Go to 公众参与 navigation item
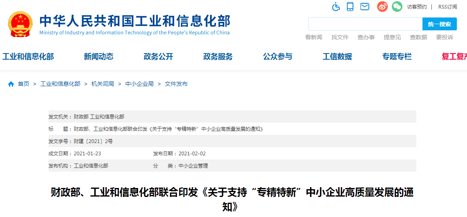 tap(277, 57)
